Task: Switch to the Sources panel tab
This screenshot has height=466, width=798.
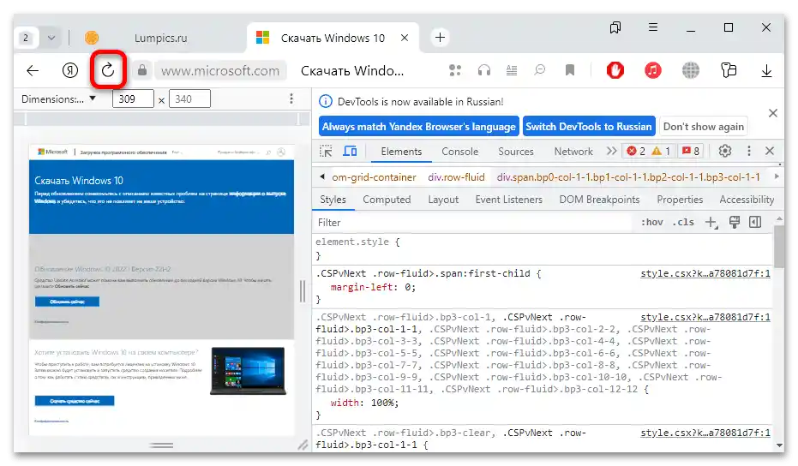Action: point(515,152)
